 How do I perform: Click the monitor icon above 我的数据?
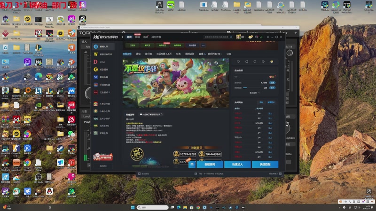[255, 61]
